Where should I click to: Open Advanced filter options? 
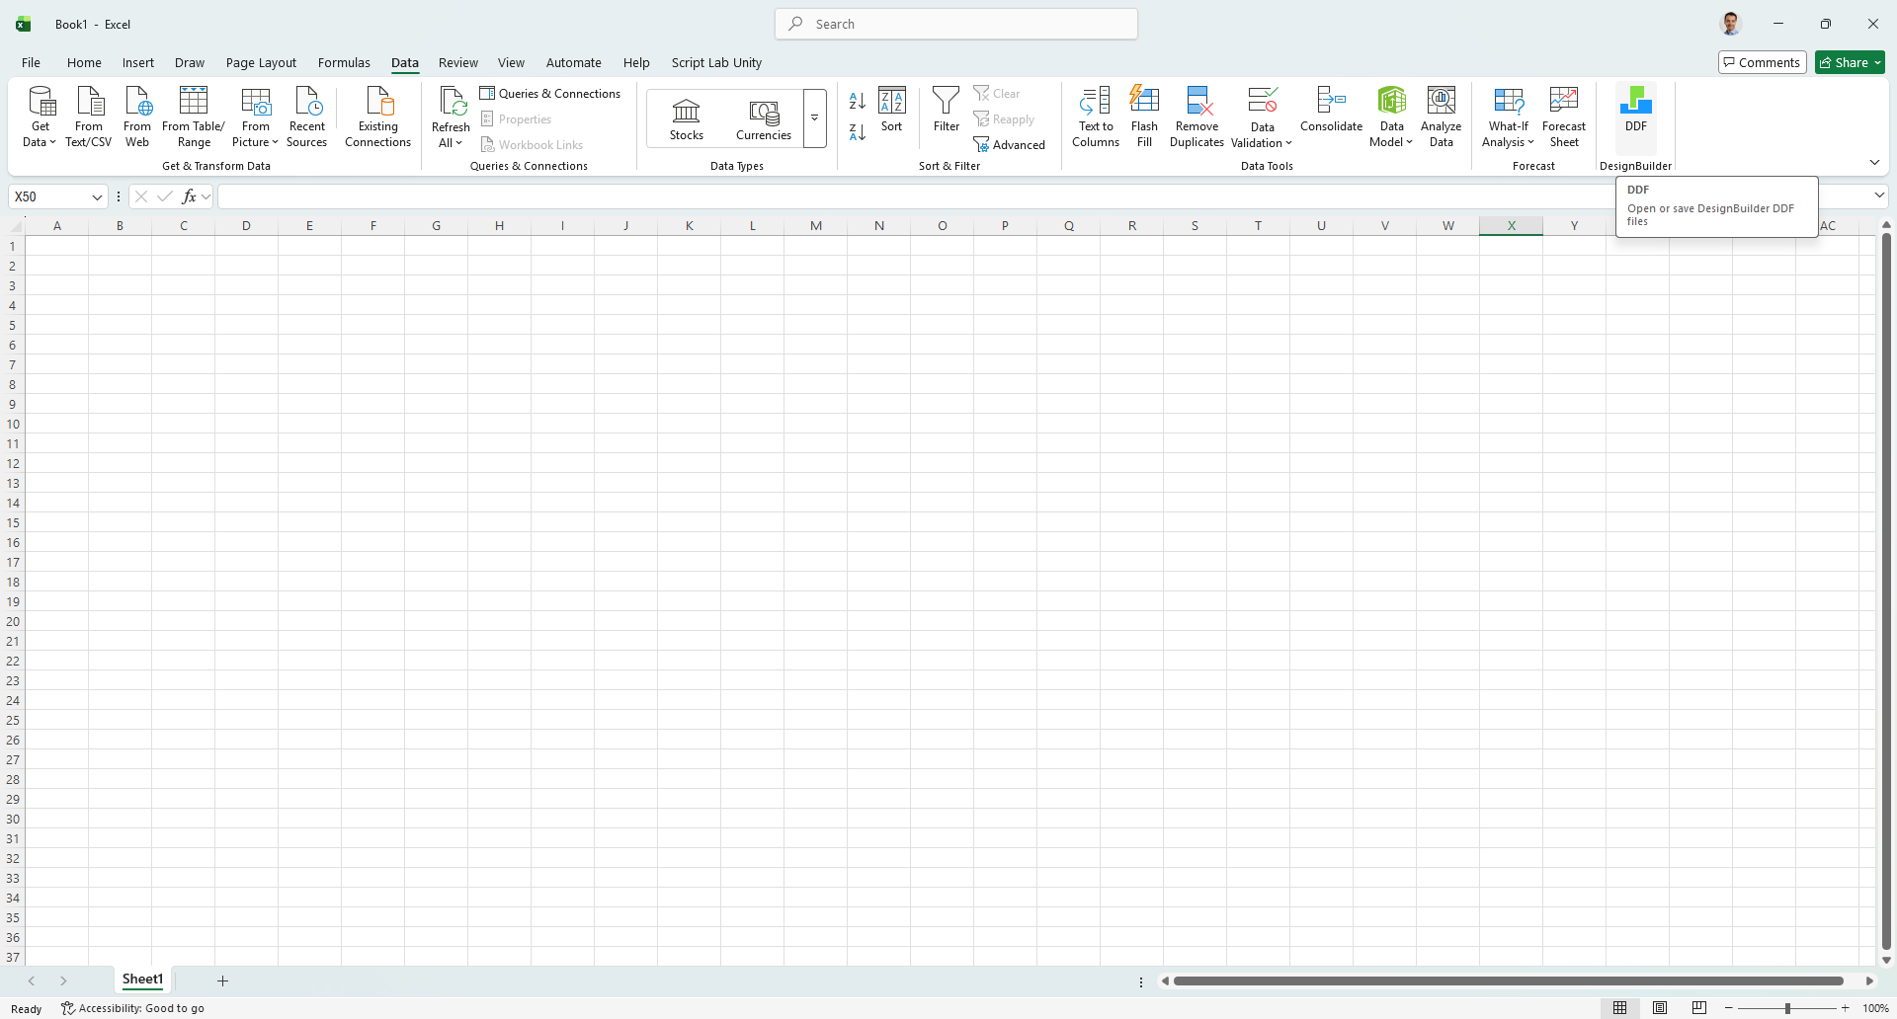(x=1009, y=145)
